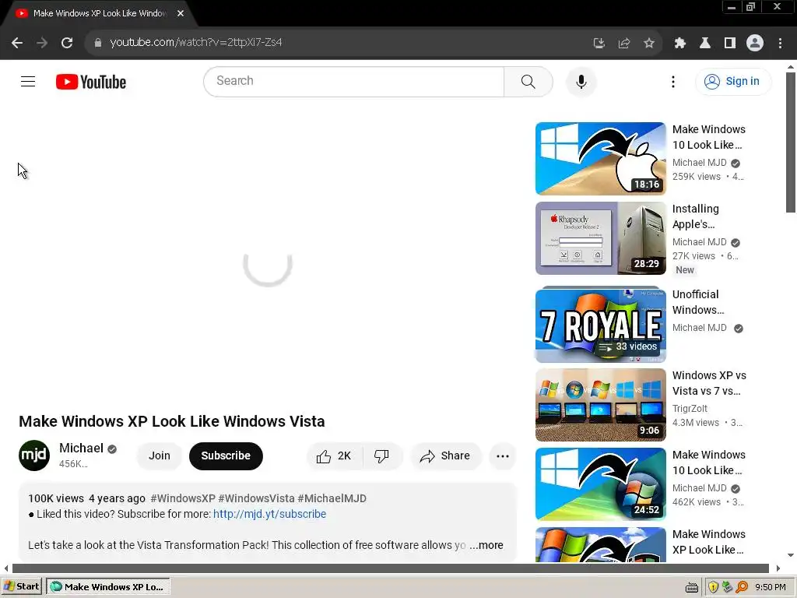
Task: Open YouTube settings three-dot menu
Action: pos(673,81)
